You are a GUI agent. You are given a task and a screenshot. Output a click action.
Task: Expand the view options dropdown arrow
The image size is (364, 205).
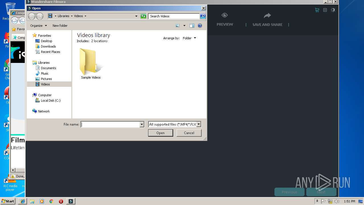[184, 26]
